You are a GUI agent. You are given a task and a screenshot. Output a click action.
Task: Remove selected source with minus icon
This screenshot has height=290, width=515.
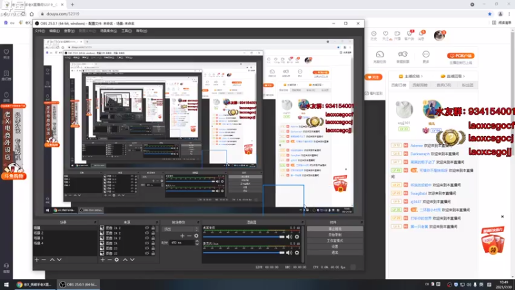tap(109, 260)
